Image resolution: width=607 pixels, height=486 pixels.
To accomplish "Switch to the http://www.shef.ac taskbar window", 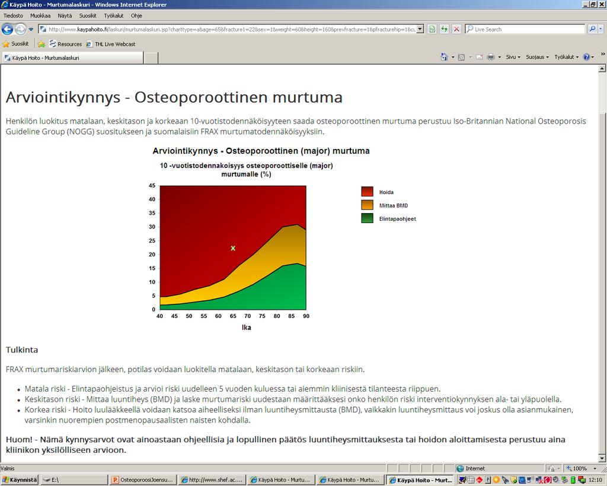I will click(x=212, y=480).
